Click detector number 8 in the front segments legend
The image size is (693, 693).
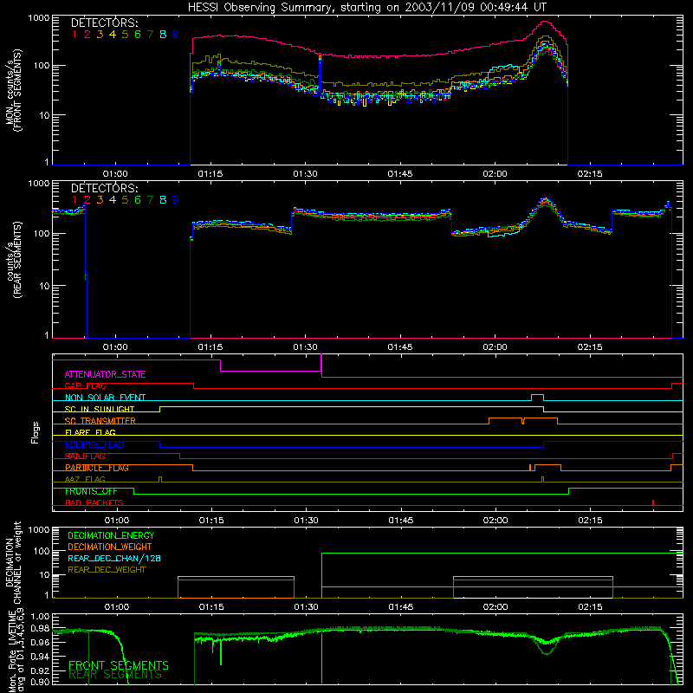pos(163,35)
